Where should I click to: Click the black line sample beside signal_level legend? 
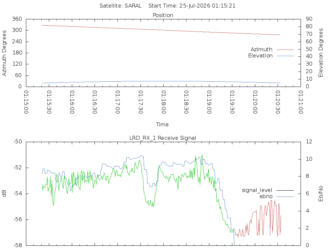[x=285, y=190]
